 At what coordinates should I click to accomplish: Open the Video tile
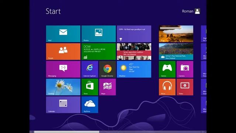185,87
